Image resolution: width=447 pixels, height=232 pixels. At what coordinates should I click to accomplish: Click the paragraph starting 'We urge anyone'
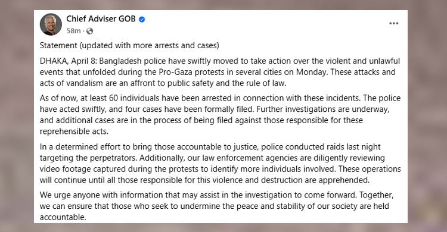(217, 206)
